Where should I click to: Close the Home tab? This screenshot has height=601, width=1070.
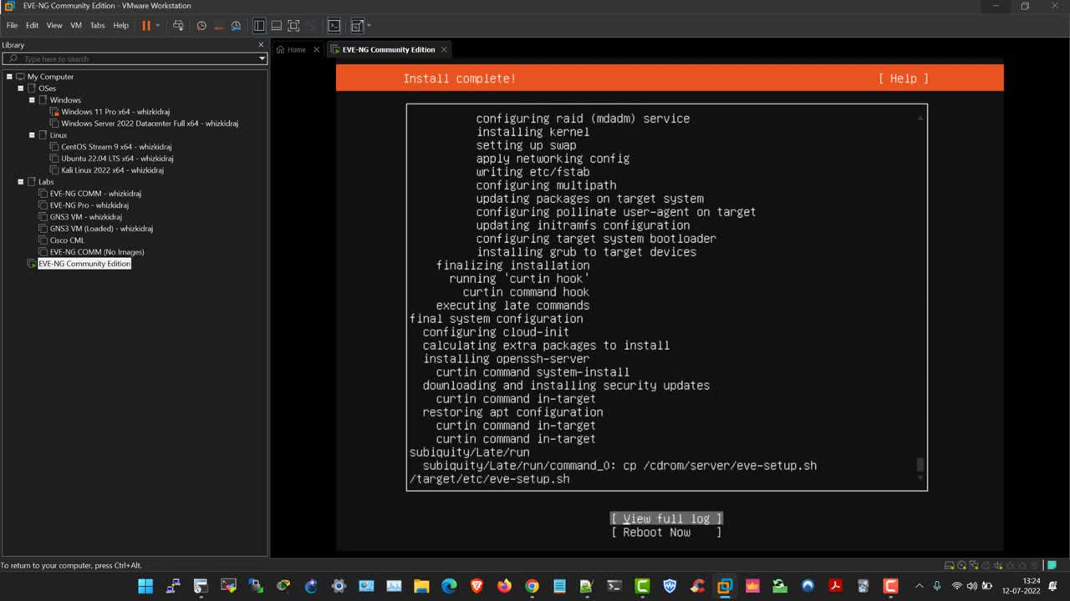point(317,49)
